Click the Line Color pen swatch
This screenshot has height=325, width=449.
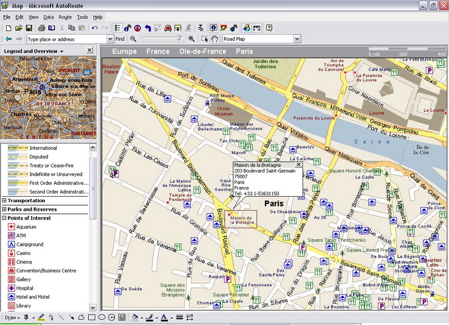[x=150, y=317]
